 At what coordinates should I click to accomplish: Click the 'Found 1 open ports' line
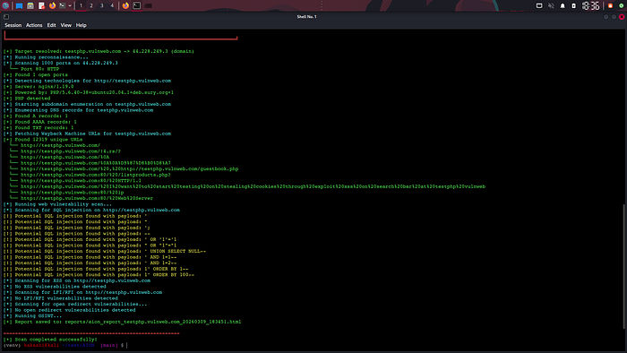point(36,74)
